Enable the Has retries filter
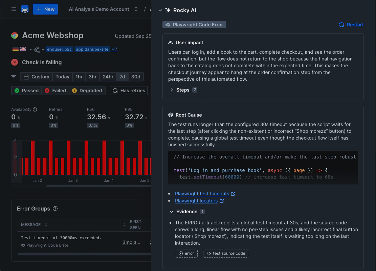The image size is (376, 271). click(x=129, y=91)
